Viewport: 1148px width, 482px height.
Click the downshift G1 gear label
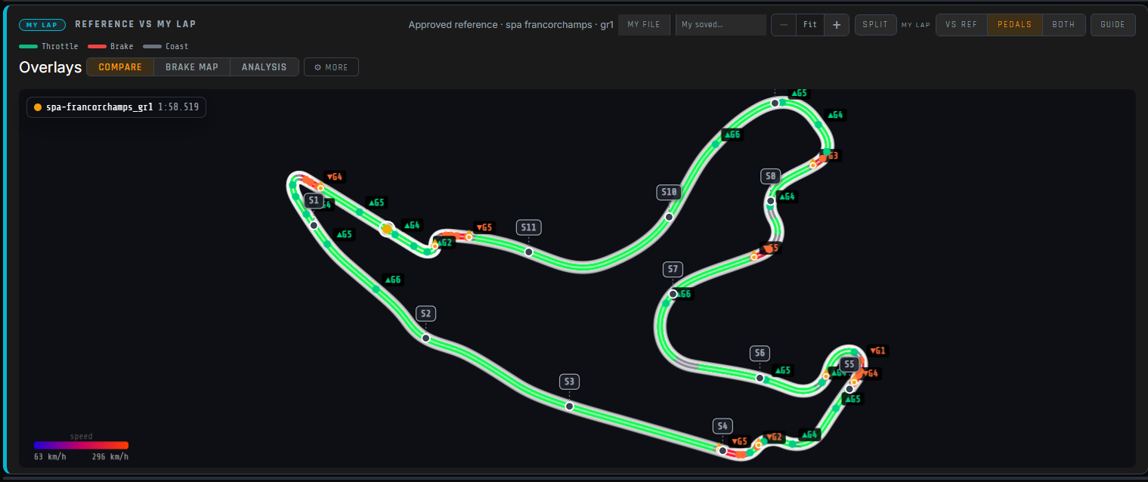877,351
